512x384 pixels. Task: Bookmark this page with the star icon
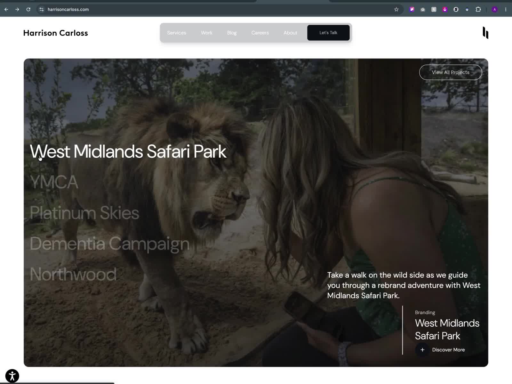point(396,10)
